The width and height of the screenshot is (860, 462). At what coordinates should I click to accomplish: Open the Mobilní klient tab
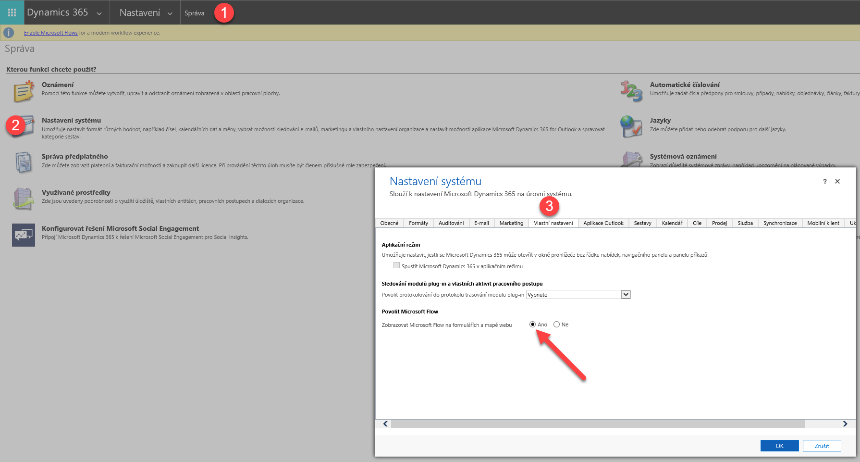tap(823, 223)
